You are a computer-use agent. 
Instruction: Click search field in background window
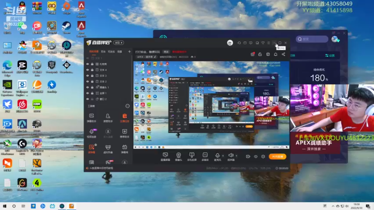tap(312, 39)
